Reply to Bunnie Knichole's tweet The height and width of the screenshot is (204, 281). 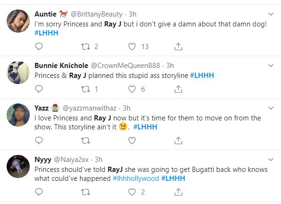[x=39, y=89]
